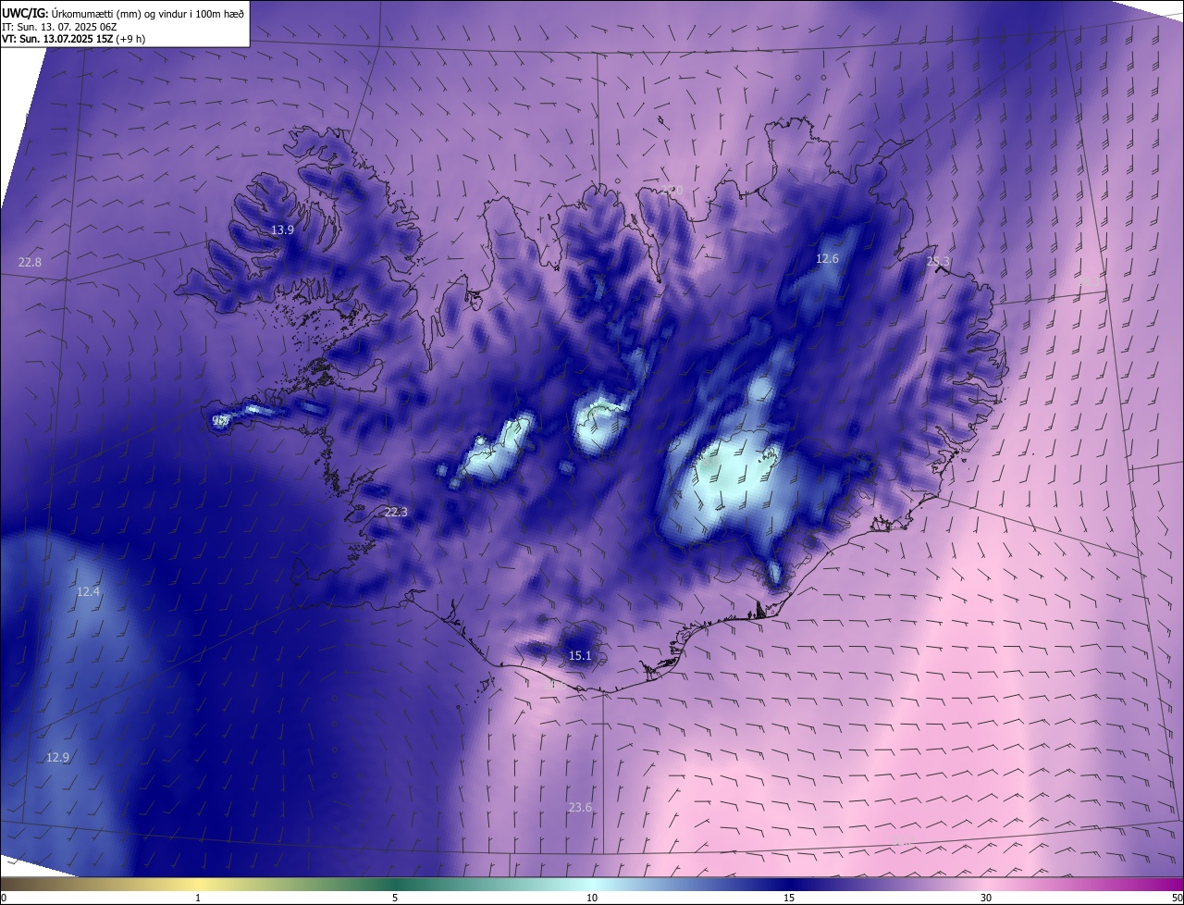The width and height of the screenshot is (1184, 905).
Task: Click the 13.9 value over the Westfjords
Action: click(282, 229)
